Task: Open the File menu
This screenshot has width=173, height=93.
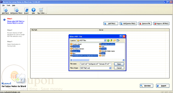Action: 3,5
